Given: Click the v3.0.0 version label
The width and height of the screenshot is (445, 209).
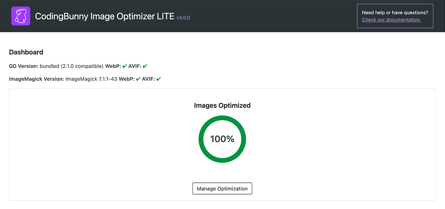Looking at the screenshot, I should 183,17.
